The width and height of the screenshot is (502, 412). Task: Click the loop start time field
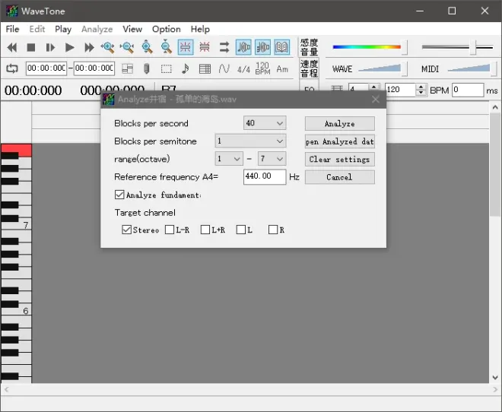tap(46, 68)
